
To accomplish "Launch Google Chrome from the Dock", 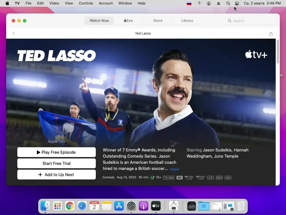I will [70, 206].
